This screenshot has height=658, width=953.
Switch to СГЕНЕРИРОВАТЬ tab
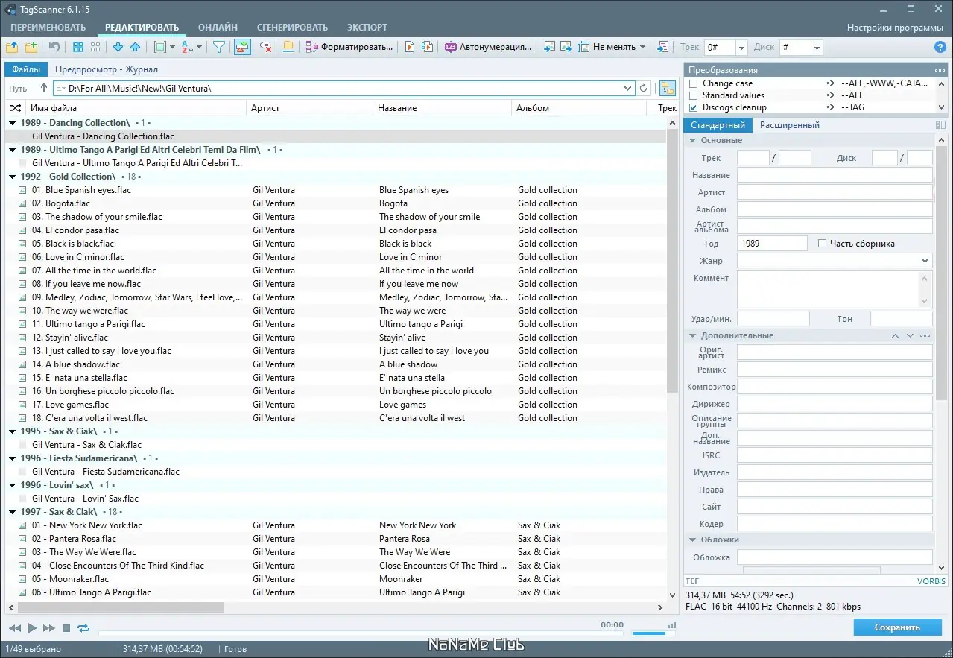coord(293,28)
